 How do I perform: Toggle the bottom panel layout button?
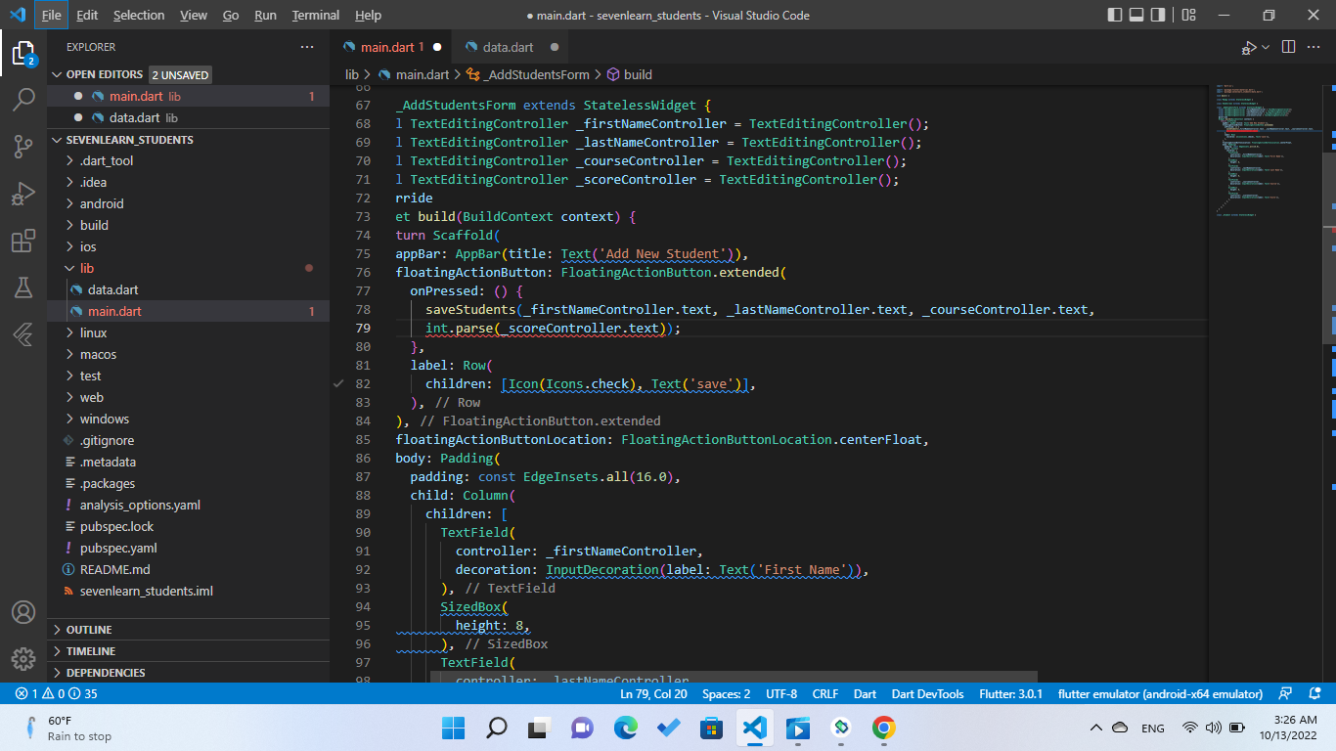(x=1136, y=16)
